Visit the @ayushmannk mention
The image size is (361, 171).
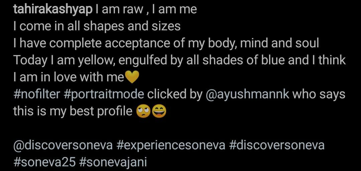pyautogui.click(x=247, y=95)
